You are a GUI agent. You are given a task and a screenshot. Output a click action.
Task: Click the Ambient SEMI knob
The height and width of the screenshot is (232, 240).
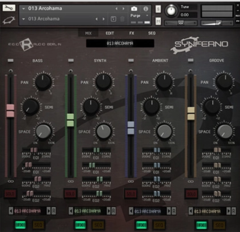click(x=152, y=107)
